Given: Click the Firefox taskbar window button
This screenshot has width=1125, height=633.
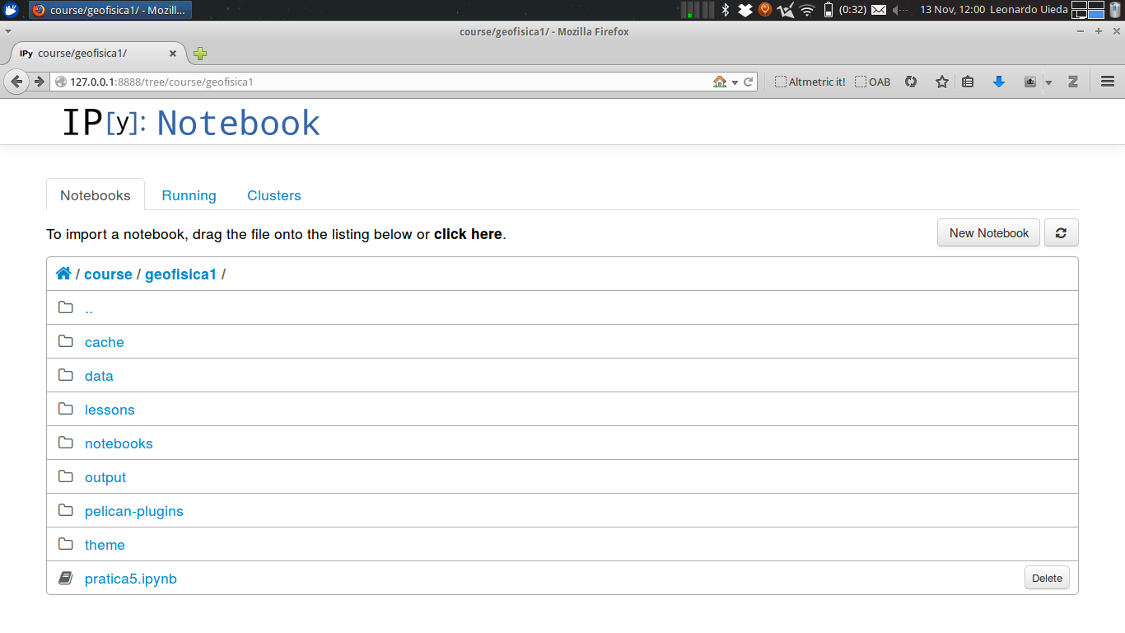Looking at the screenshot, I should pyautogui.click(x=110, y=10).
